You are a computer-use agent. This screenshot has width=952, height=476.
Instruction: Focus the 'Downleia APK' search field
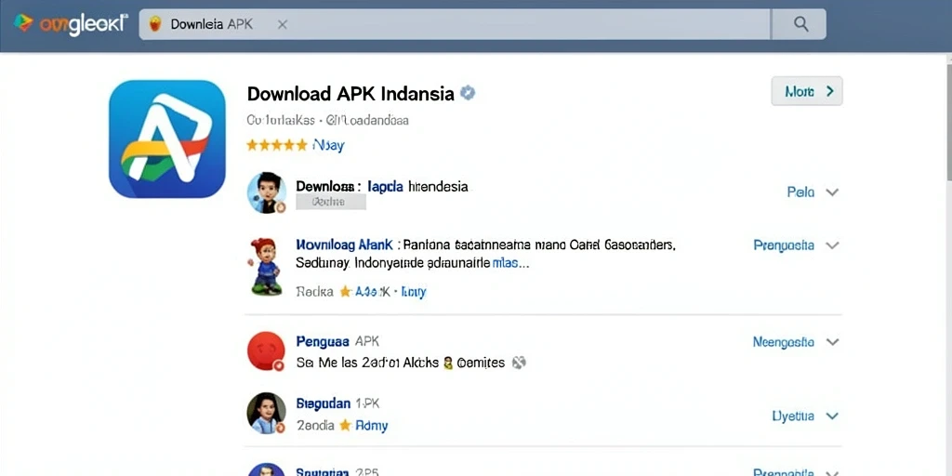point(455,24)
